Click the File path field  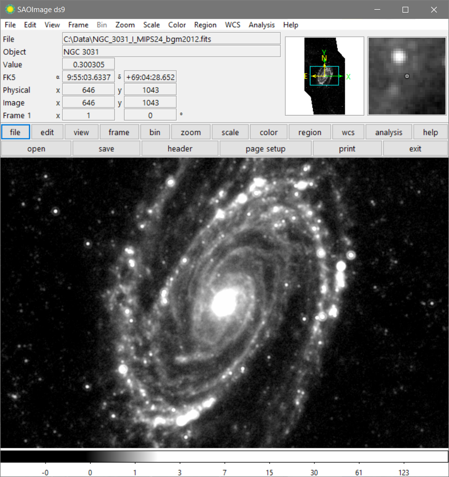click(x=171, y=39)
